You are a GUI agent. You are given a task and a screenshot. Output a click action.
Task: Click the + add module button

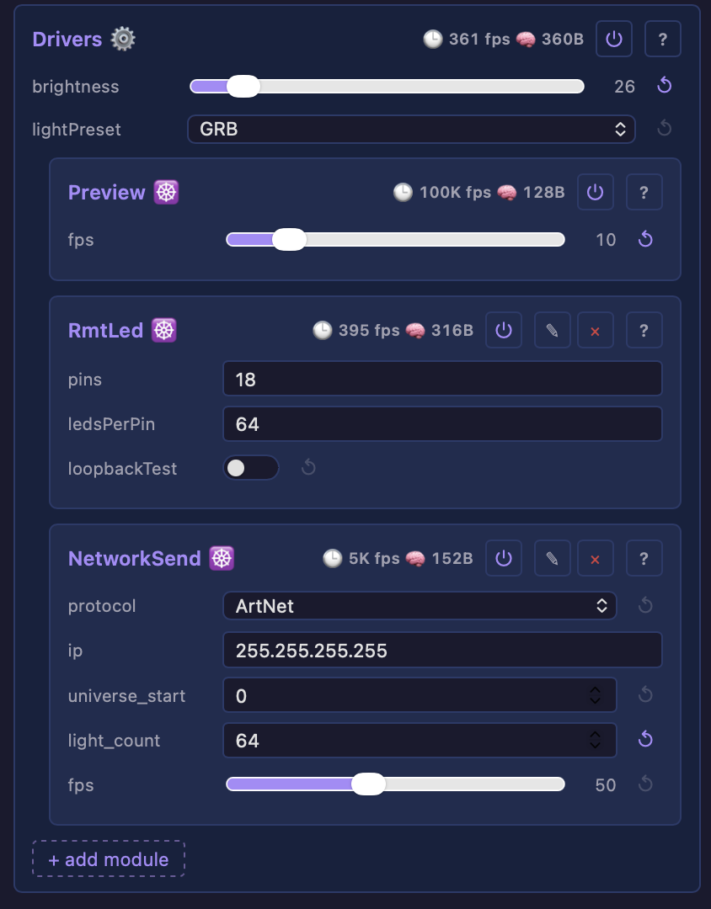(109, 859)
